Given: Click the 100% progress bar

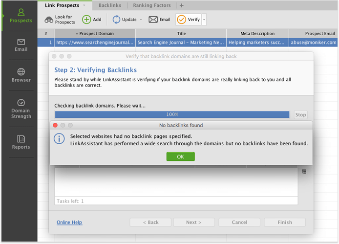Looking at the screenshot, I should coord(172,114).
